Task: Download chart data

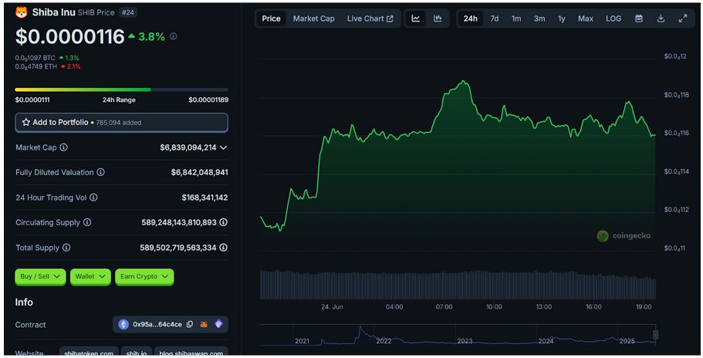Action: click(x=661, y=19)
